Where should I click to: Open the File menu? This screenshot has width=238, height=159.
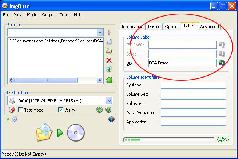pyautogui.click(x=6, y=15)
